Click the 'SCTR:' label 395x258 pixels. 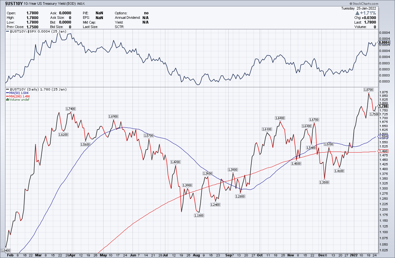point(119,27)
